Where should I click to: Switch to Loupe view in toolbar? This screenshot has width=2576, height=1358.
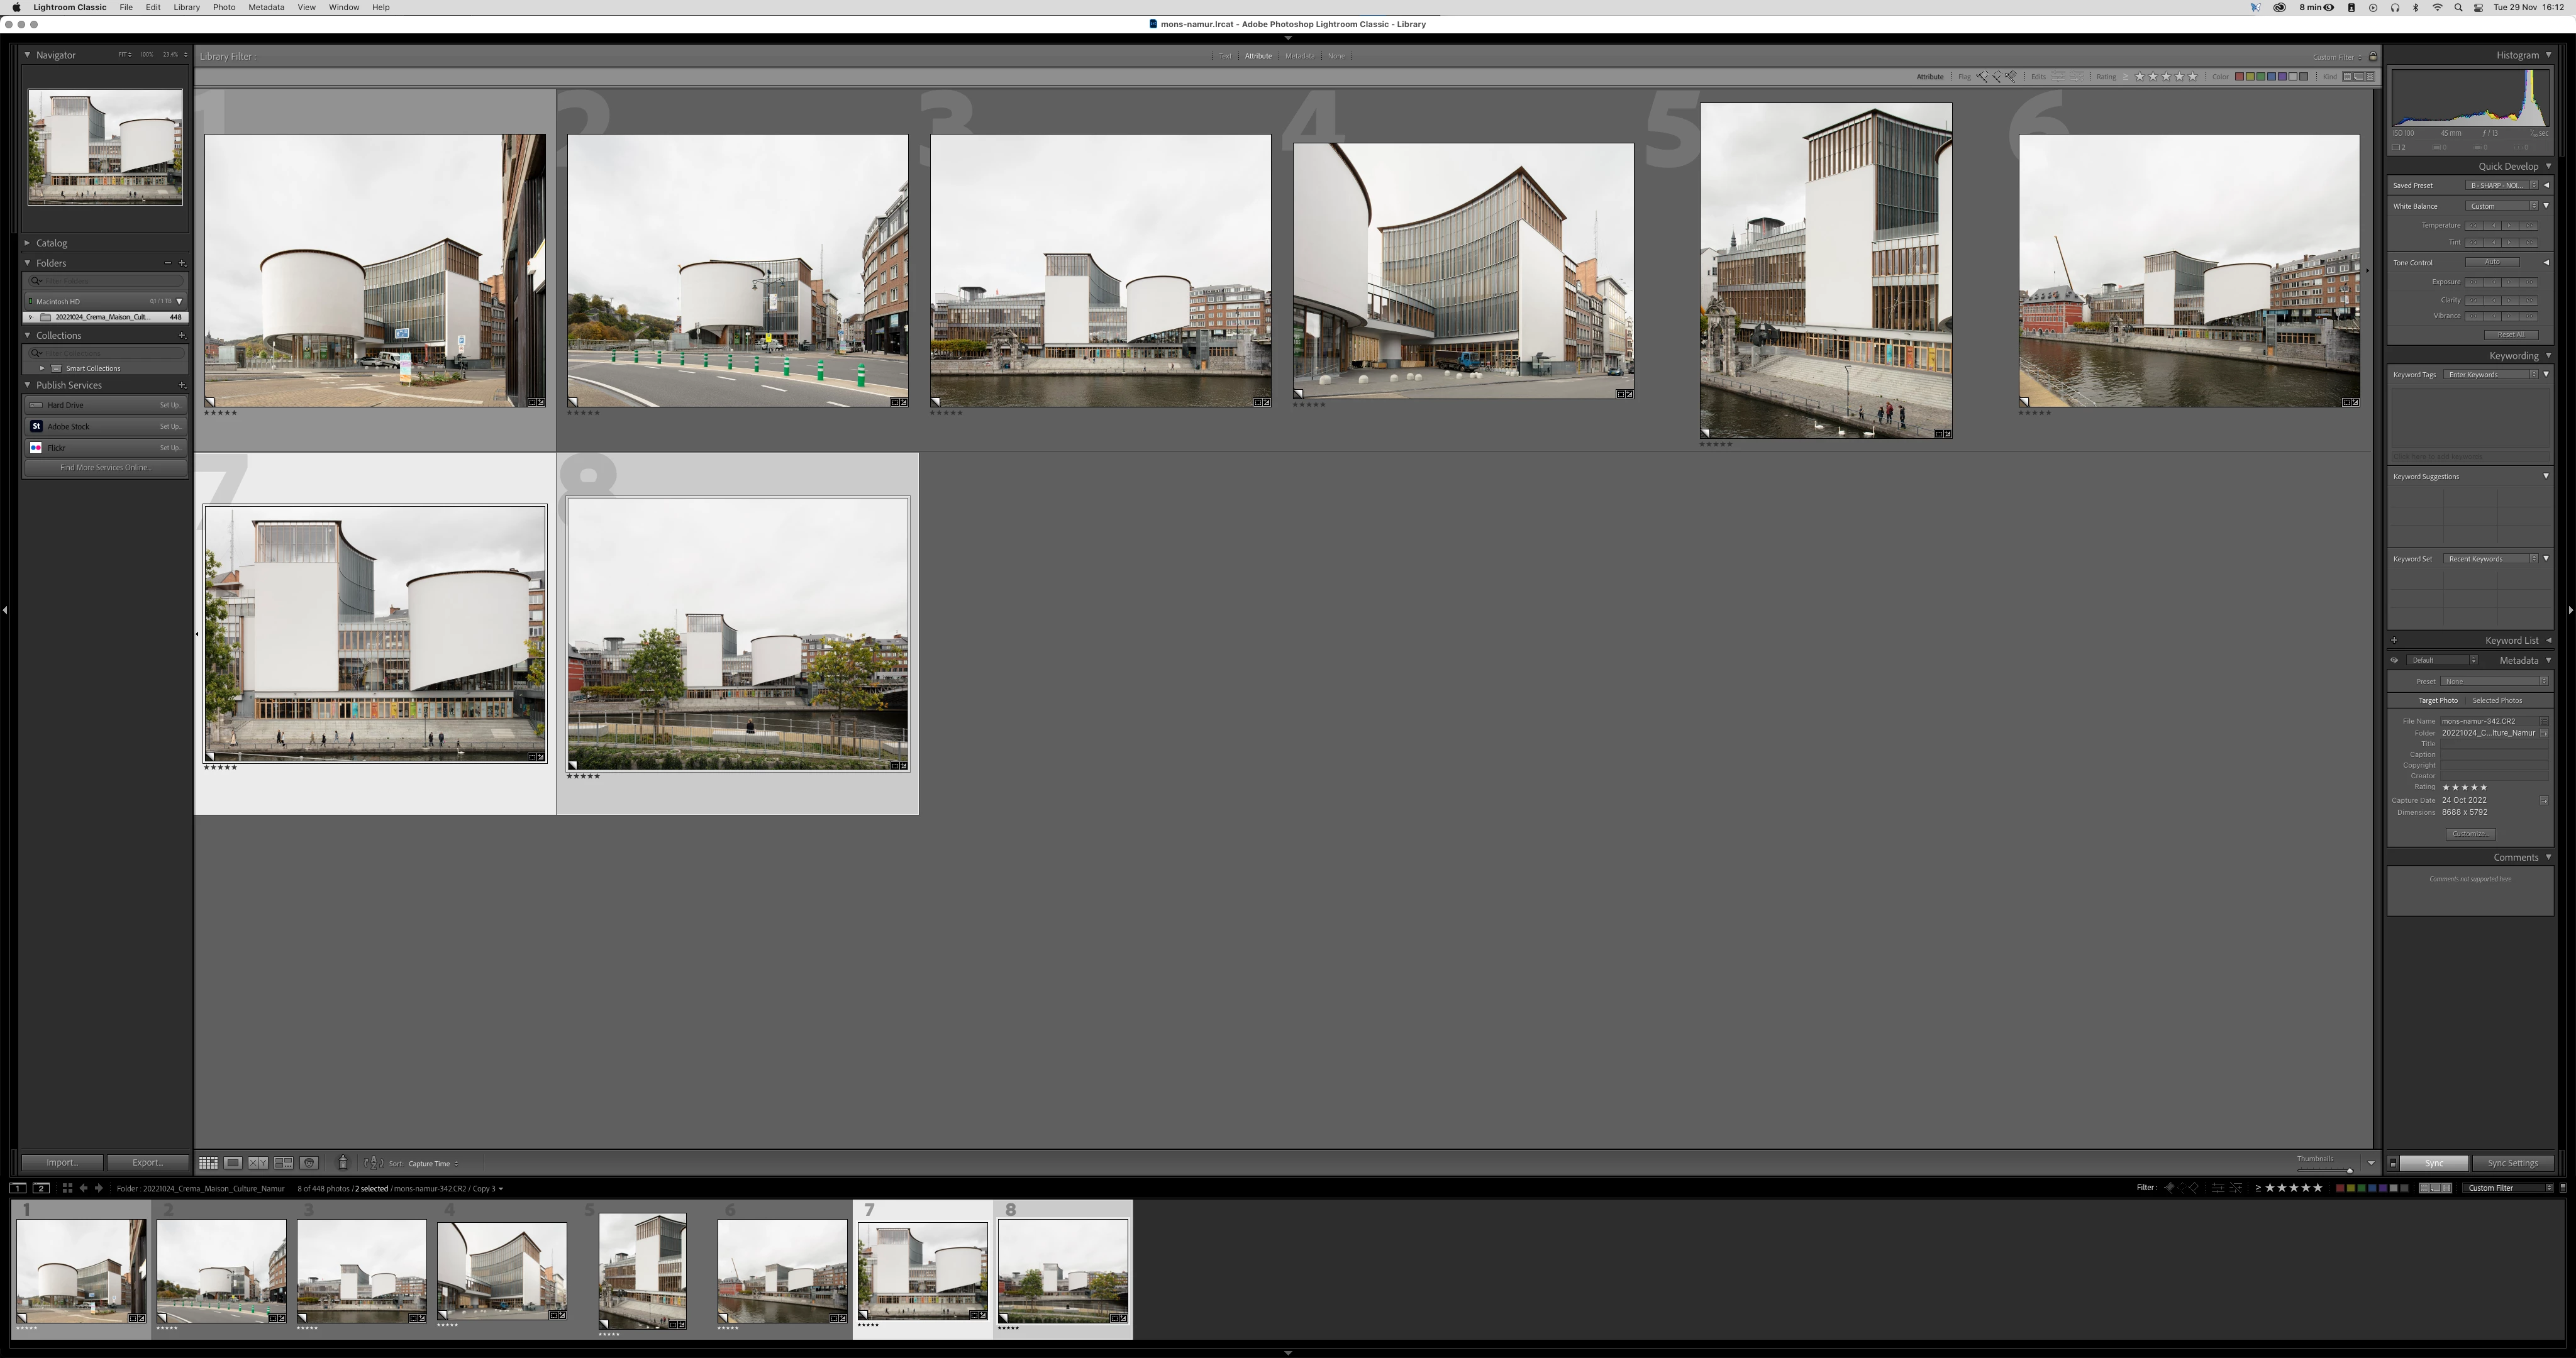click(233, 1163)
